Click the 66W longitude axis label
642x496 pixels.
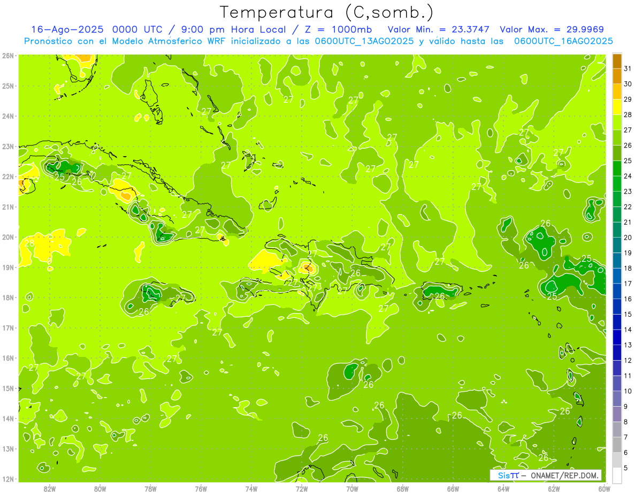[x=453, y=489]
